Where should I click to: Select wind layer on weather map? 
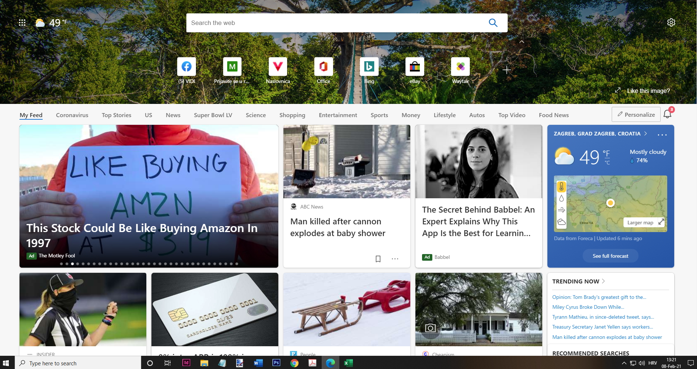[561, 210]
